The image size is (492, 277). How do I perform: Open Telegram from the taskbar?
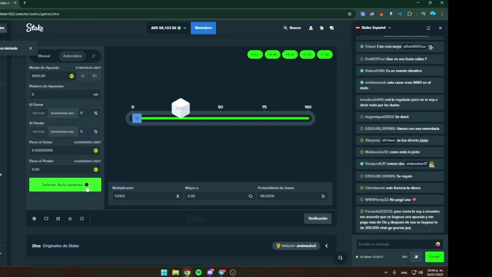tap(222, 272)
